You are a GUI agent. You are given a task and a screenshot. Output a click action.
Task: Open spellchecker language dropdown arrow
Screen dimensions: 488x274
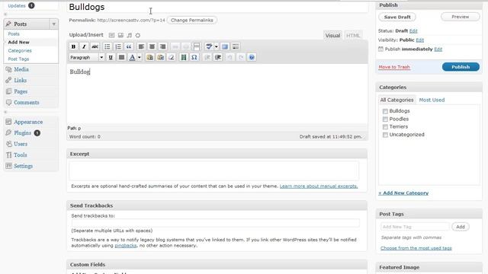click(x=217, y=46)
